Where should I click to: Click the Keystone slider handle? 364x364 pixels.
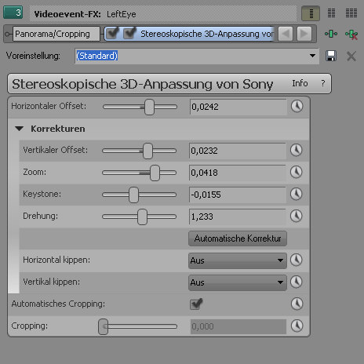[133, 195]
